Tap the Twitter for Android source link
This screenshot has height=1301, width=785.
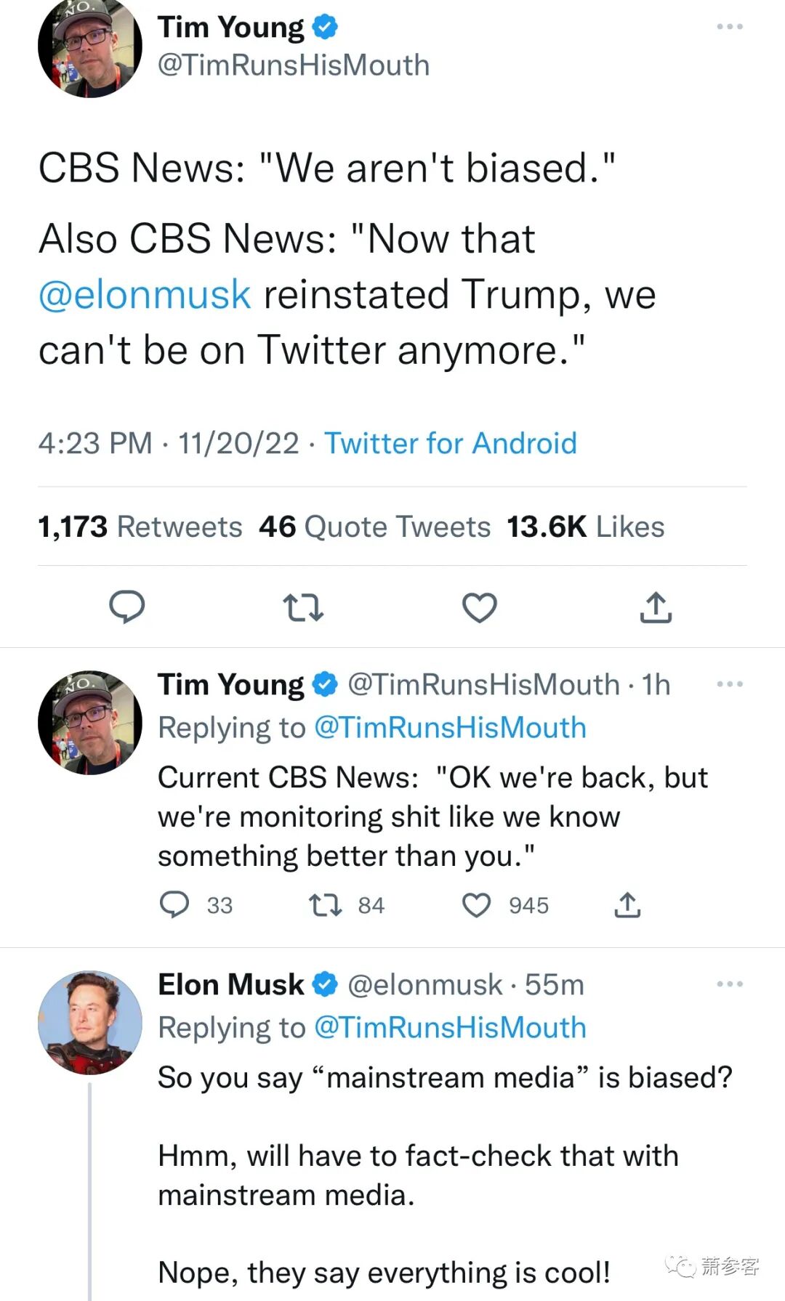click(450, 443)
